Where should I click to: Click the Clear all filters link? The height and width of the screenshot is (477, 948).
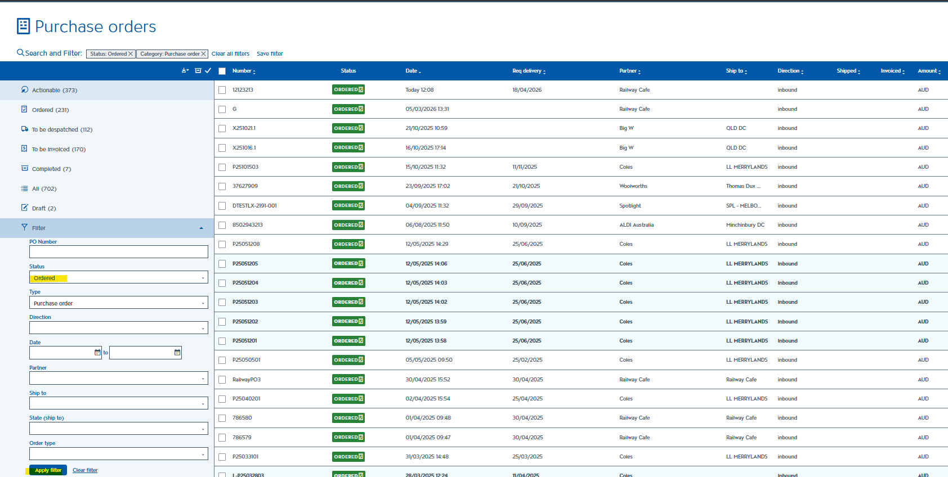point(230,54)
